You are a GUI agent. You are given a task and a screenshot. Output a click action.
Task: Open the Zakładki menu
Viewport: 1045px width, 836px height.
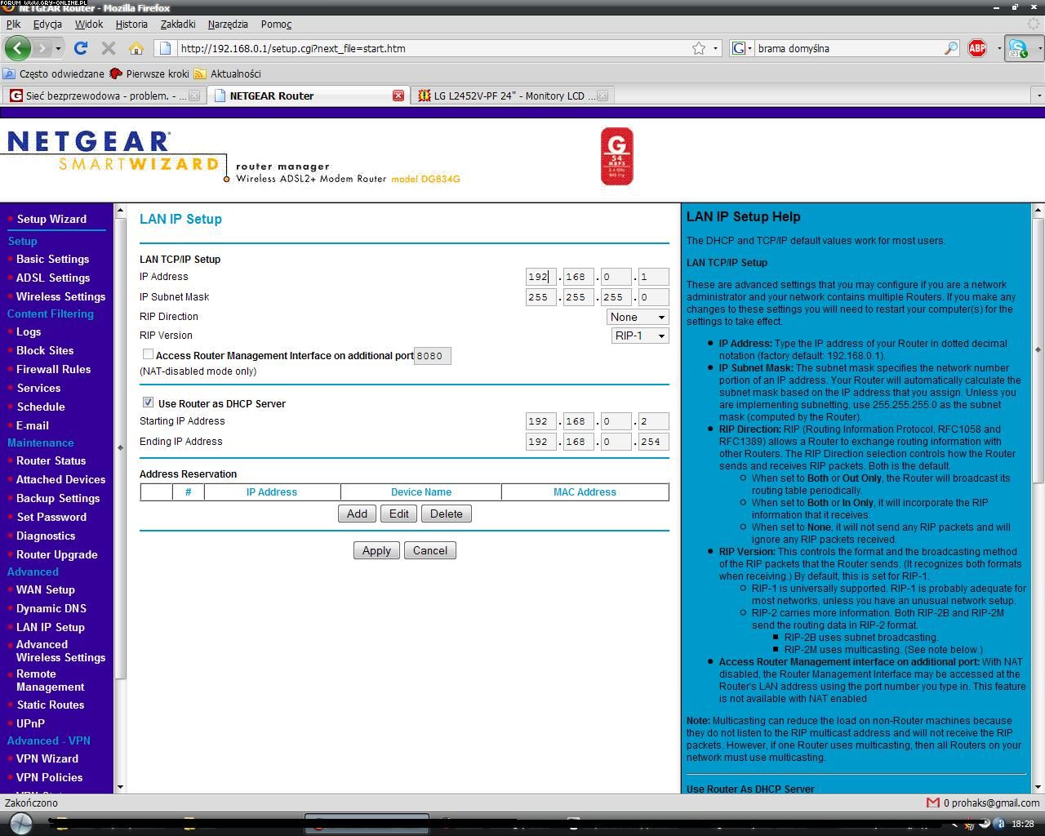pos(178,24)
